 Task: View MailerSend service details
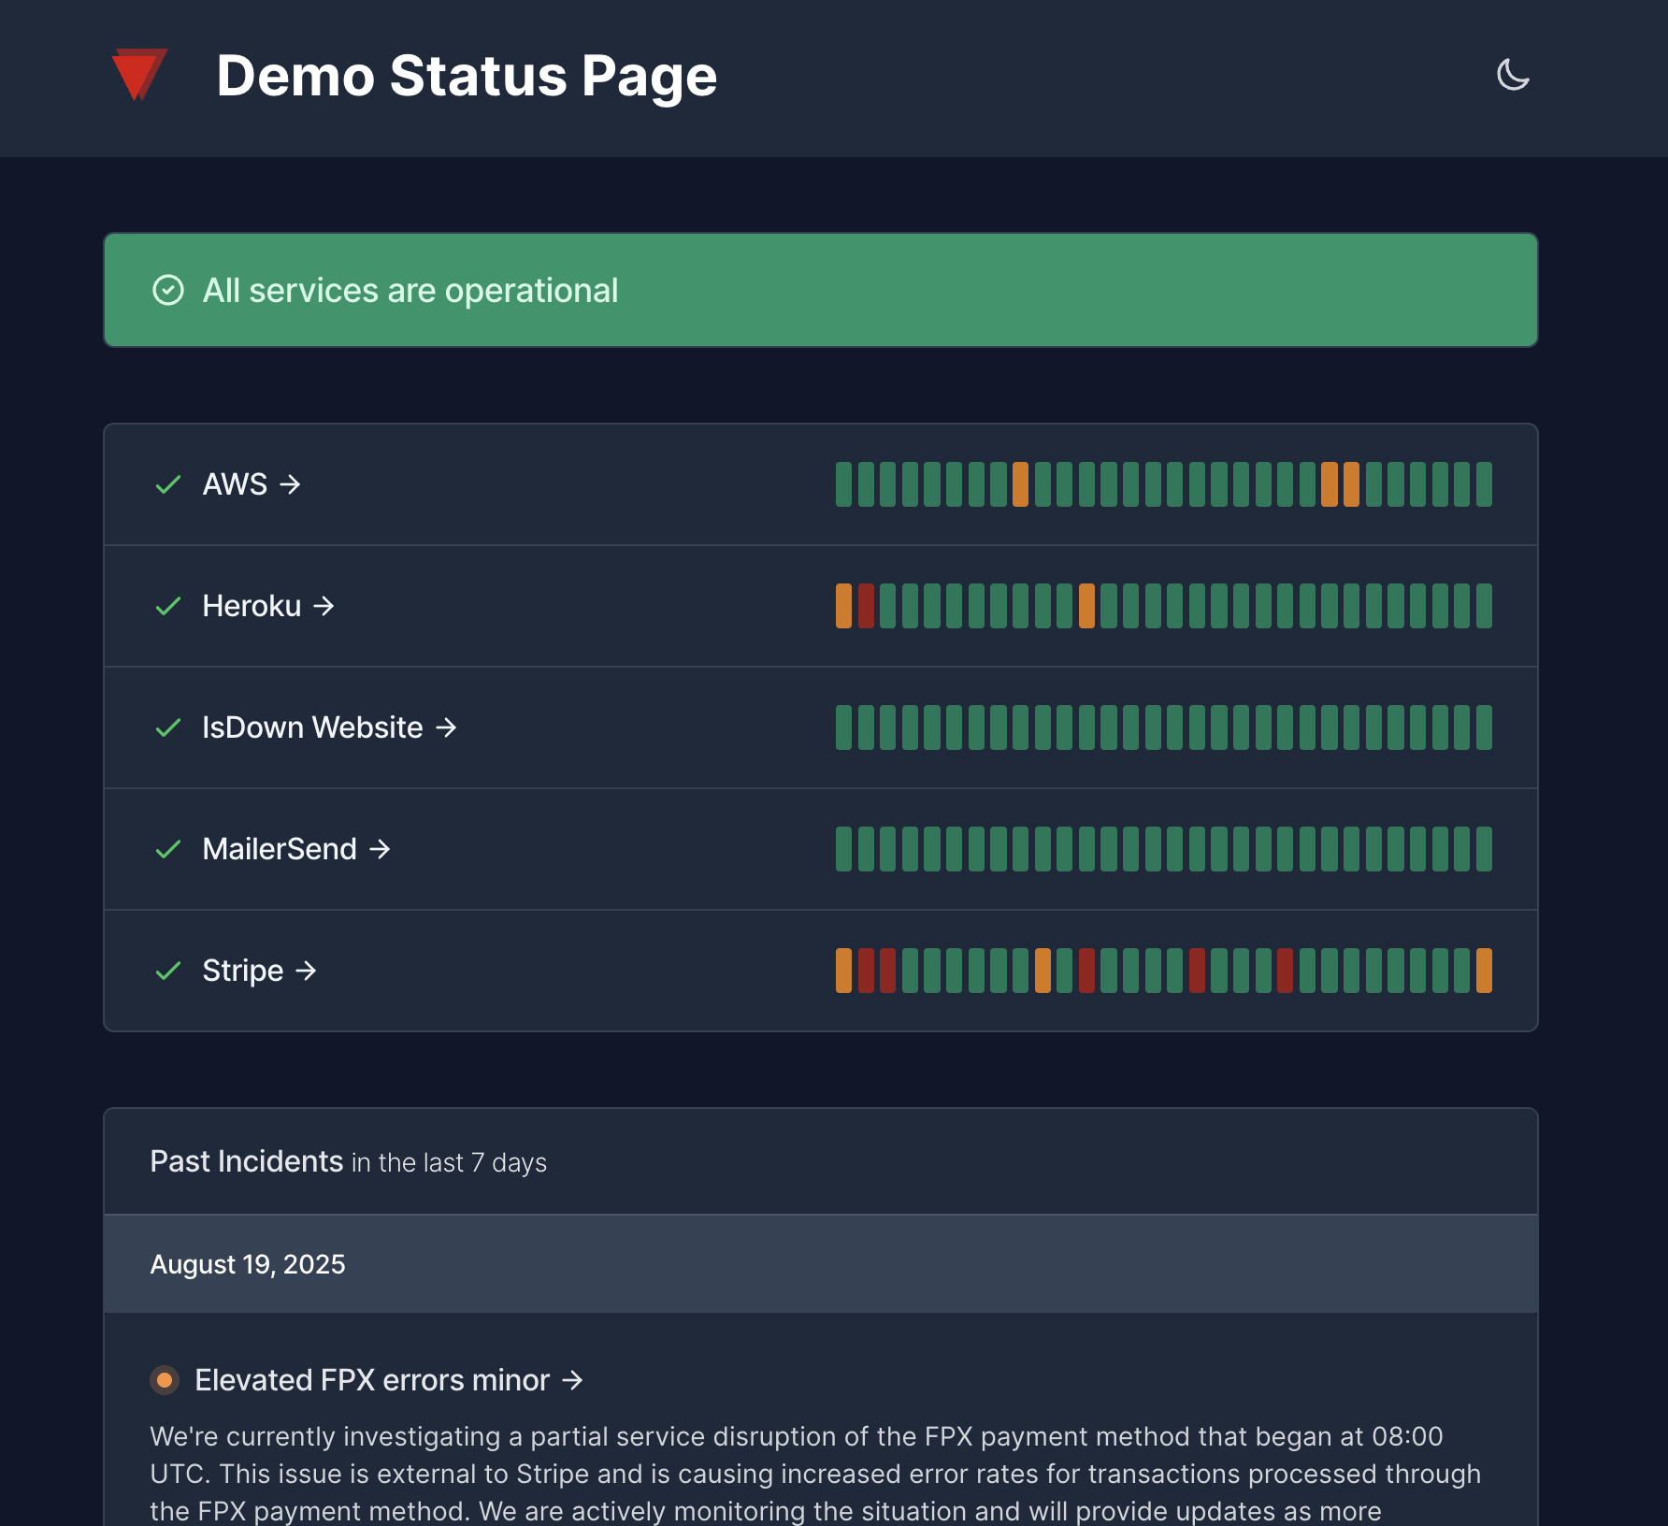pyautogui.click(x=296, y=849)
